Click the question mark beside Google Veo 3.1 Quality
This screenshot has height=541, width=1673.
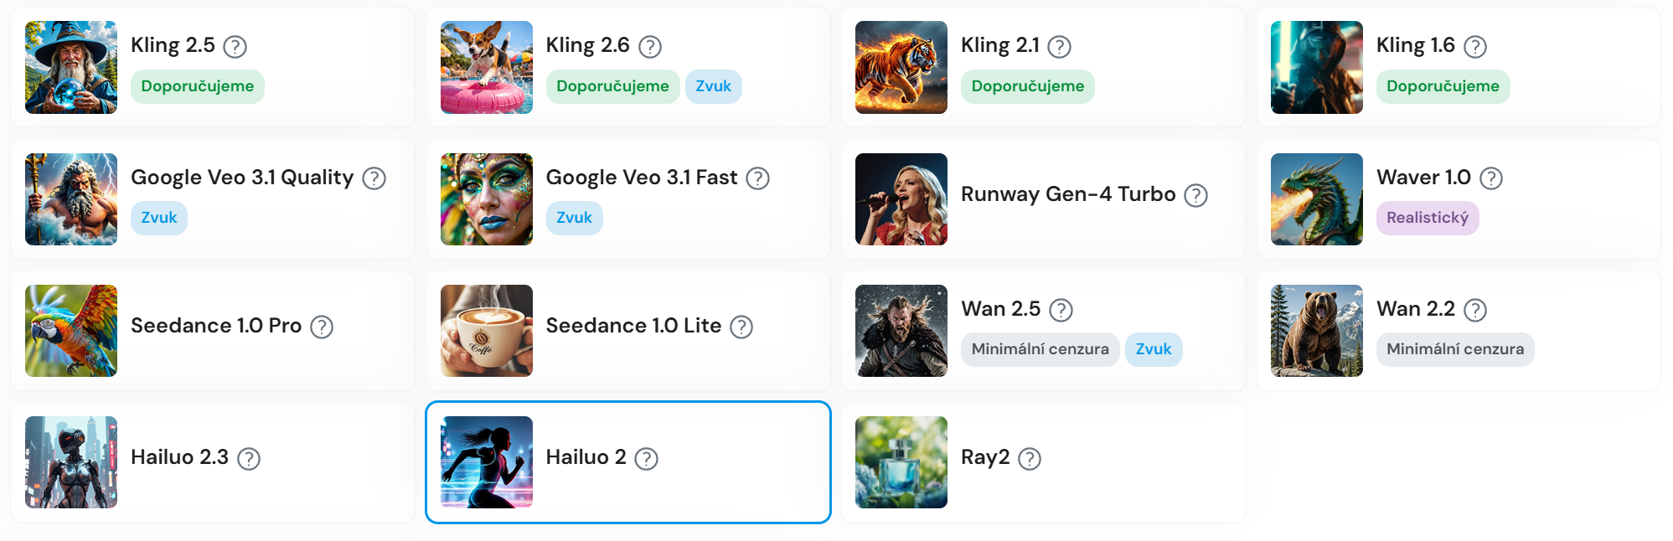(x=374, y=178)
